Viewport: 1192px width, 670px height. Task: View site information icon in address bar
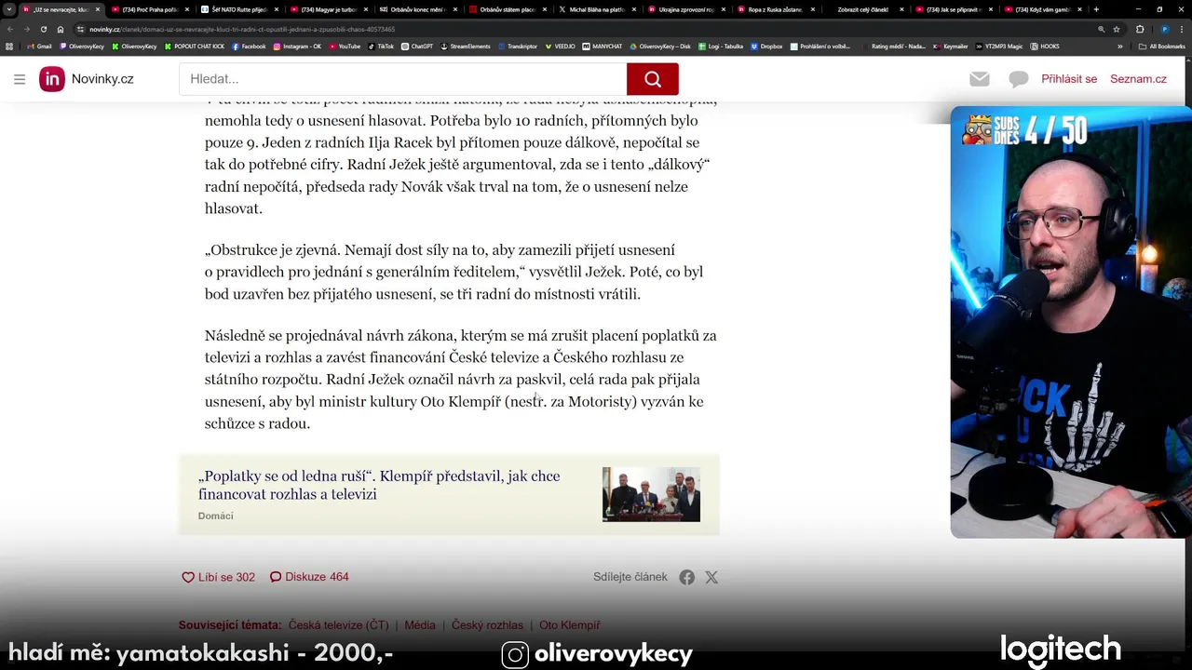point(80,29)
